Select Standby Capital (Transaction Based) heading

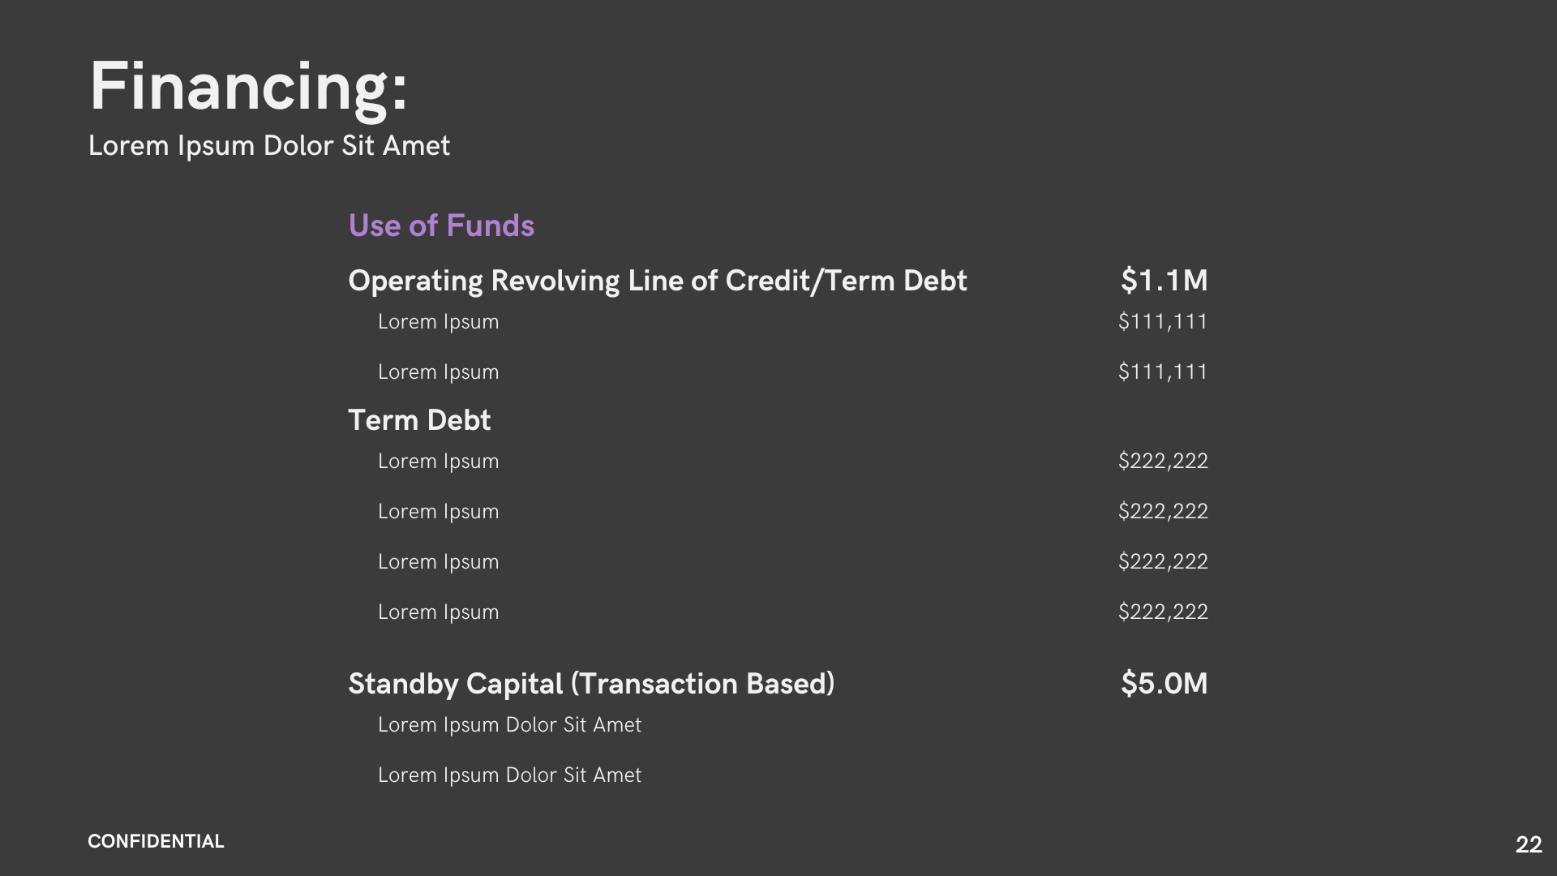point(591,684)
